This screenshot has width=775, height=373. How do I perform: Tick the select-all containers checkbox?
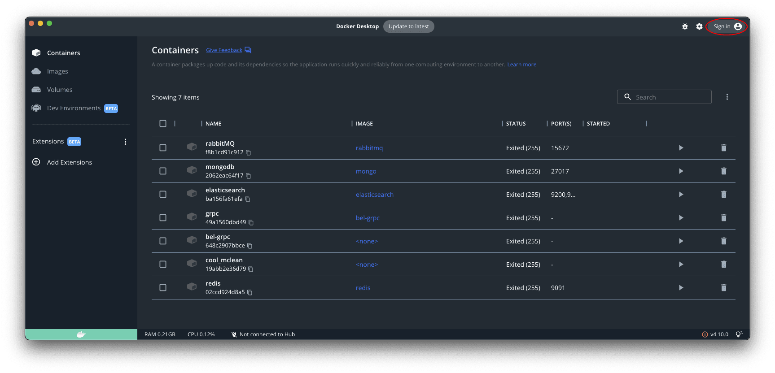point(163,124)
